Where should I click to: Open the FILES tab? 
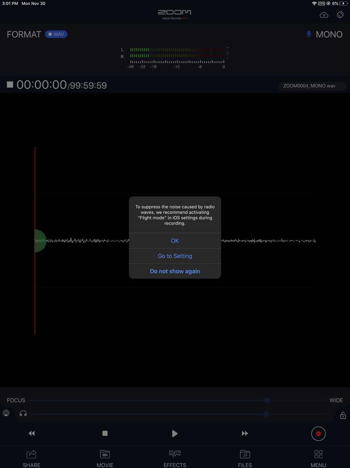click(245, 459)
